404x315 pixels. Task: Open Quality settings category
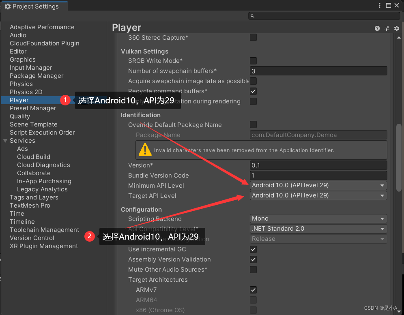coord(20,116)
